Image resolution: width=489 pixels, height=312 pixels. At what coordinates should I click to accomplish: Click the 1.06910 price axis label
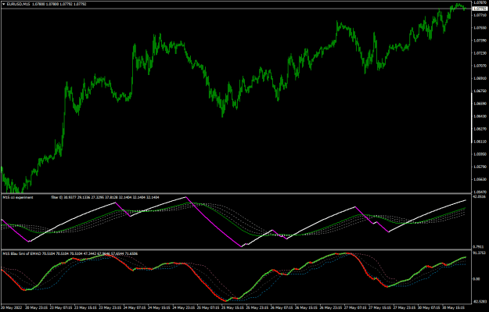tap(480, 78)
